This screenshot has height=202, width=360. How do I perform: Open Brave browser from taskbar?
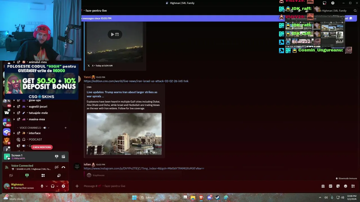[201, 198]
